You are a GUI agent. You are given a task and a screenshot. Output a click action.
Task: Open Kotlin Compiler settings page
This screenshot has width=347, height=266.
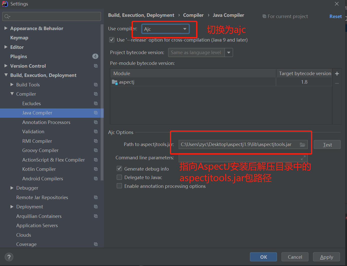click(39, 169)
